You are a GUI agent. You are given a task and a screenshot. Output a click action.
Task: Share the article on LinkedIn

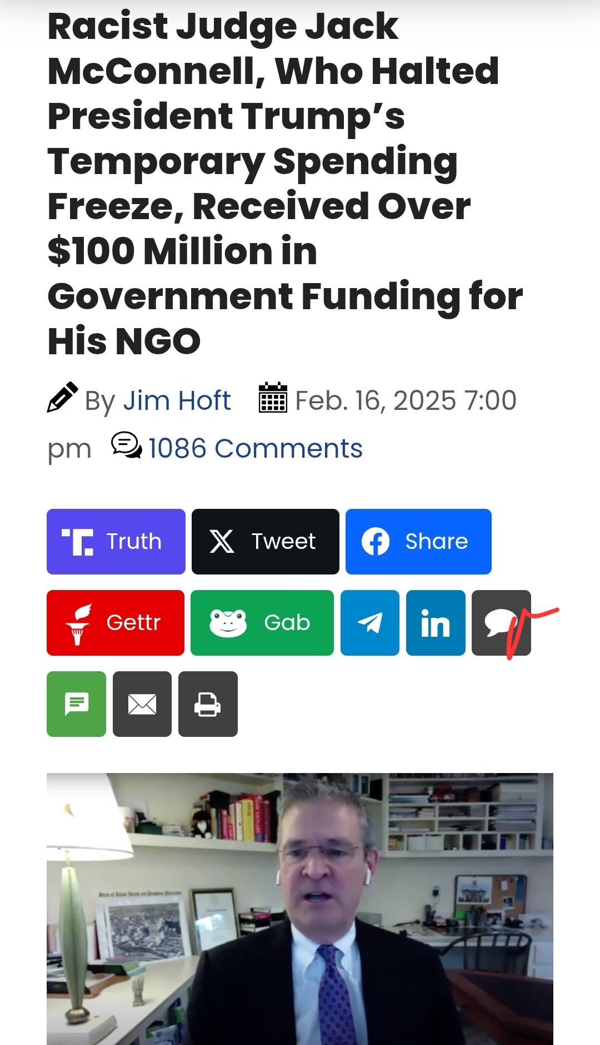[x=436, y=622]
